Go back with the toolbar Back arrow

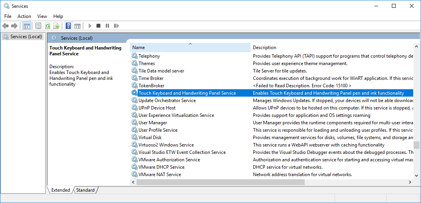(5, 26)
